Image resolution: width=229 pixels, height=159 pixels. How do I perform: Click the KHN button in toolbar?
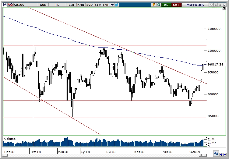tap(81, 5)
